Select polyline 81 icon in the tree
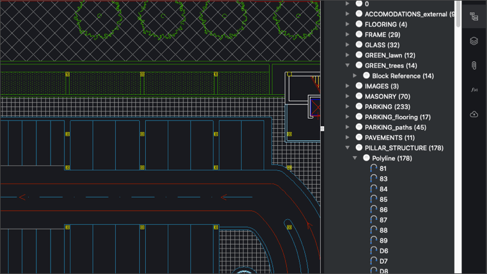Screen dimensions: 487x274 point(373,168)
